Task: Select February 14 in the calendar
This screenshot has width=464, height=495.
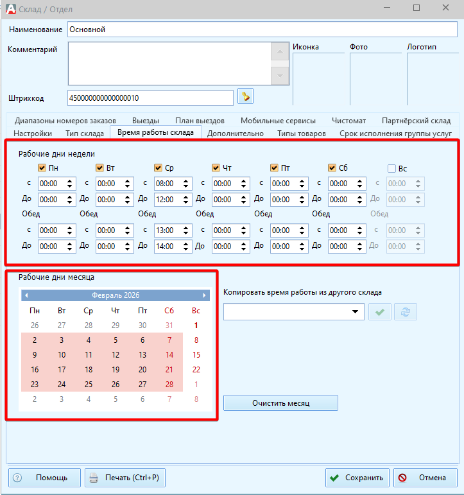Action: pyautogui.click(x=169, y=355)
